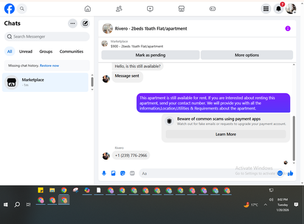Click the purple apartment availability message

pyautogui.click(x=213, y=103)
